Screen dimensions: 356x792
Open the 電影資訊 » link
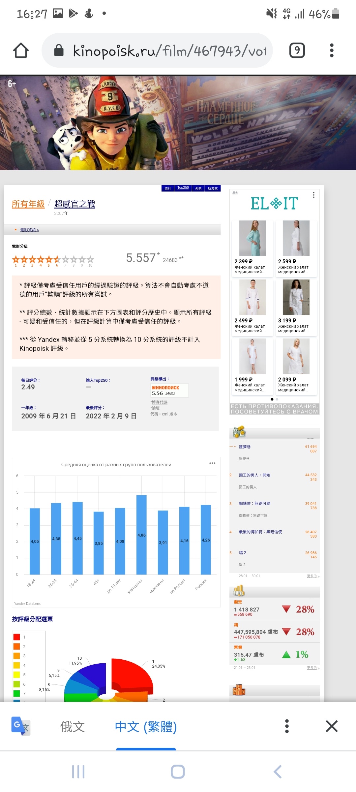click(29, 230)
